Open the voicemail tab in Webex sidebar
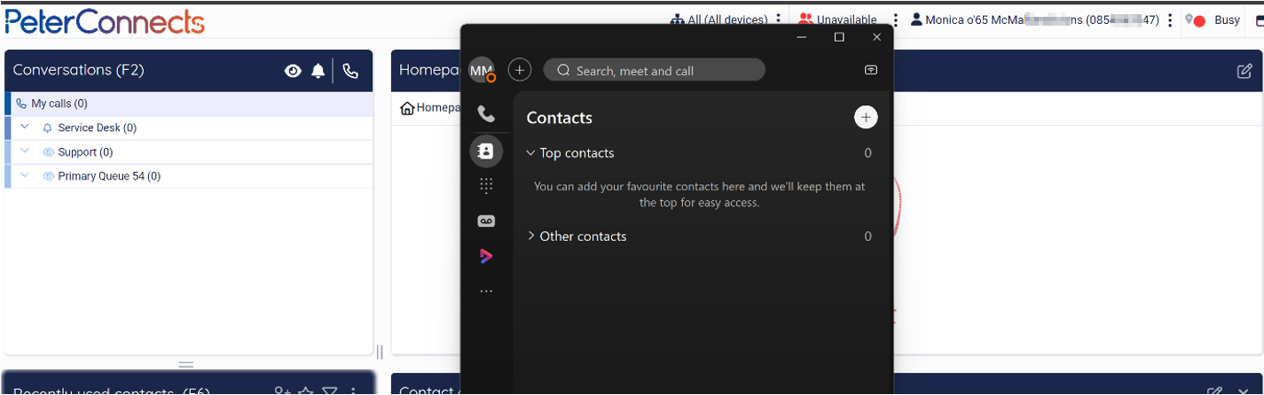1264x395 pixels. (x=486, y=221)
